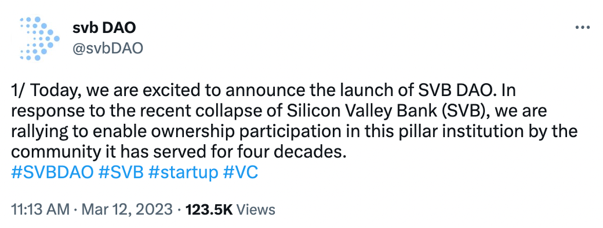This screenshot has height=228, width=603.
Task: Click the bold 123.5K view count
Action: pos(209,209)
